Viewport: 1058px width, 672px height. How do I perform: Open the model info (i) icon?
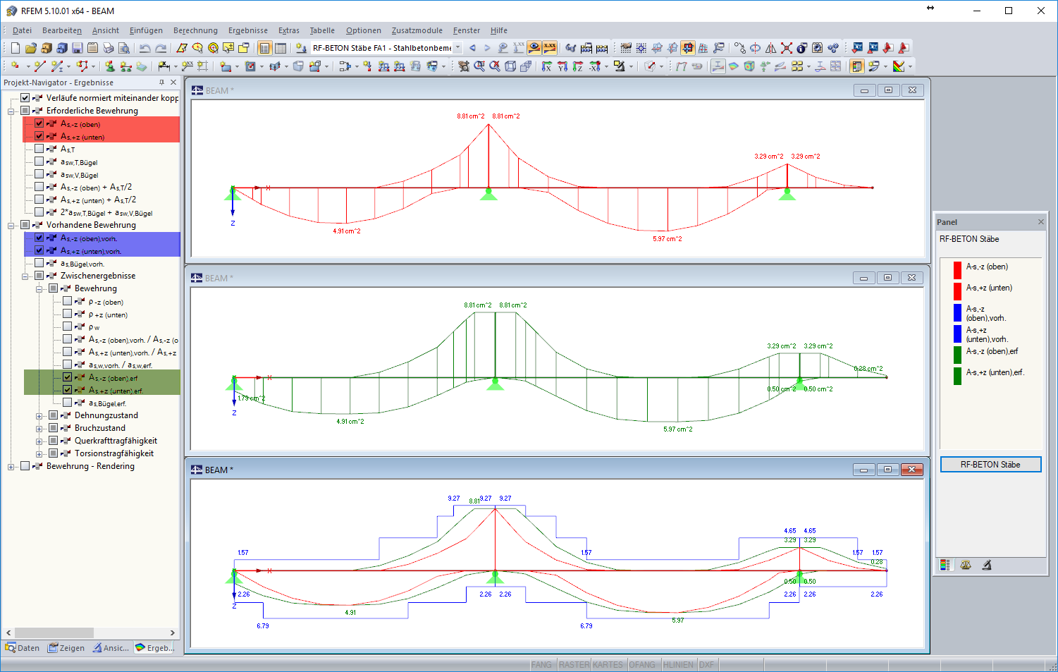(802, 48)
